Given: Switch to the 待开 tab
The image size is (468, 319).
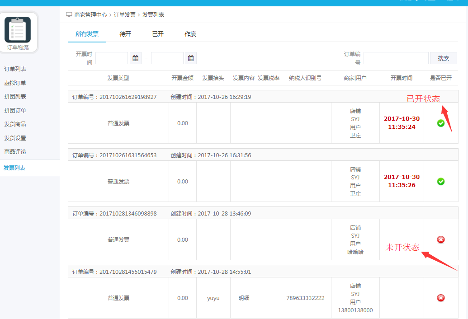Looking at the screenshot, I should tap(125, 34).
